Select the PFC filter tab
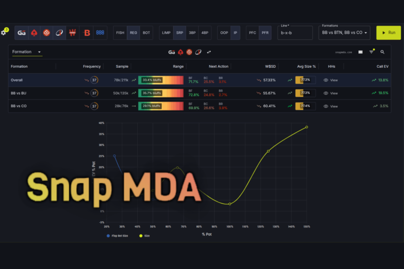Screen dimensions: 404x269 [x=252, y=33]
